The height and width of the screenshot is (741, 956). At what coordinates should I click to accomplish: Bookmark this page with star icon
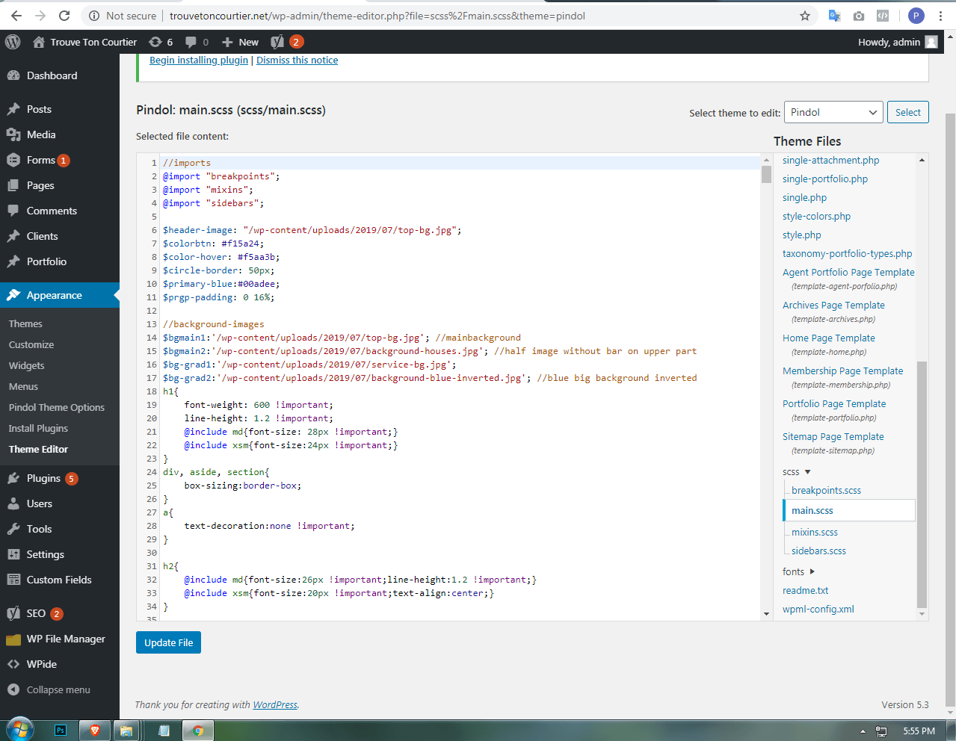(805, 16)
